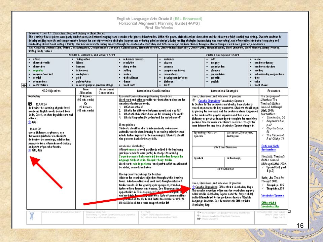The width and height of the screenshot is (323, 242).
Task: Click the ELA.8.2E objective code
Action: pos(35,129)
